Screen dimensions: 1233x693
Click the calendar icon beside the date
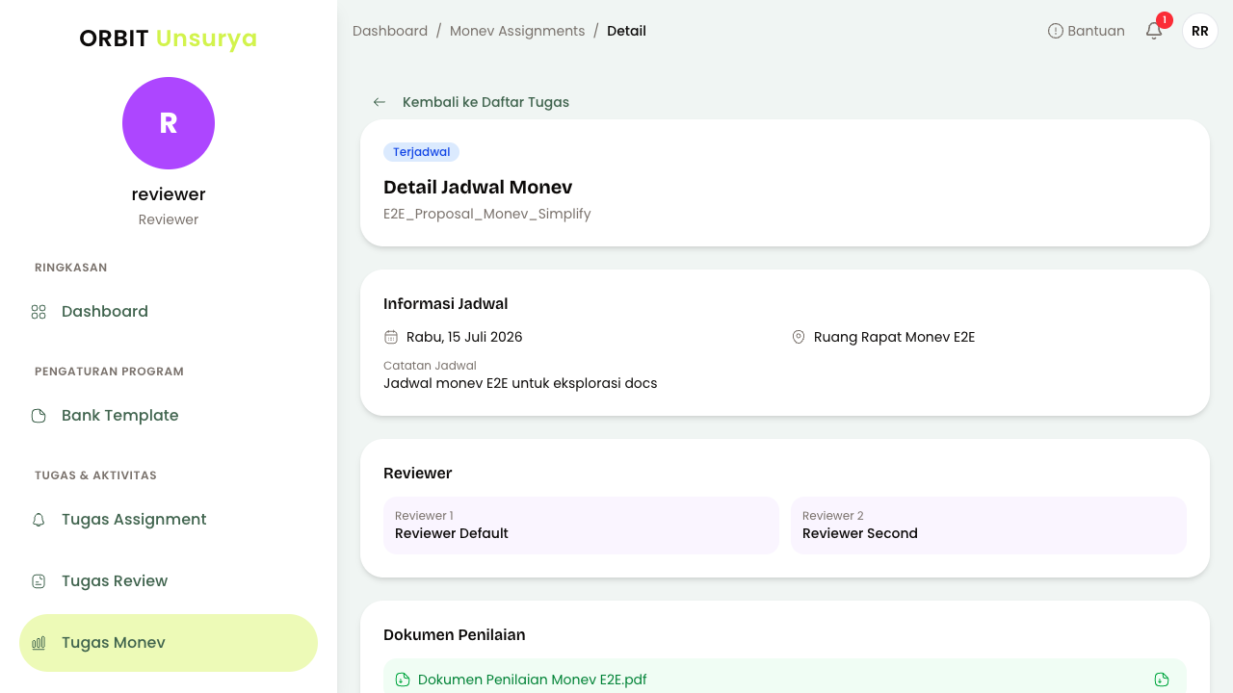point(391,337)
